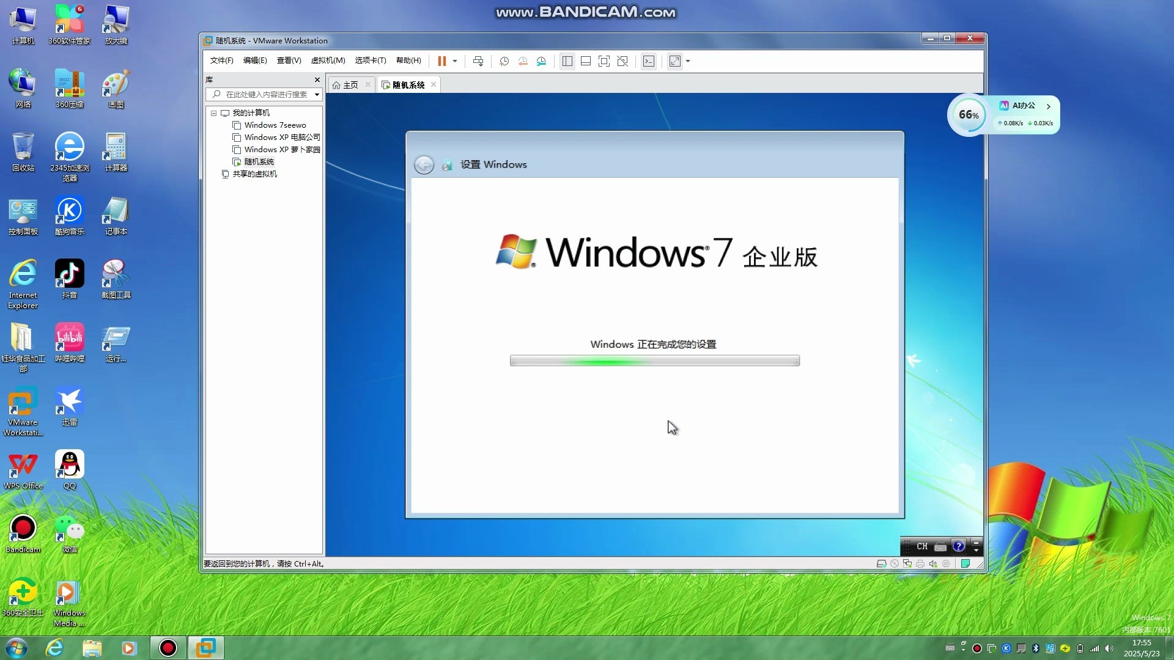
Task: Click the CD/DVD drive status icon
Action: [895, 564]
